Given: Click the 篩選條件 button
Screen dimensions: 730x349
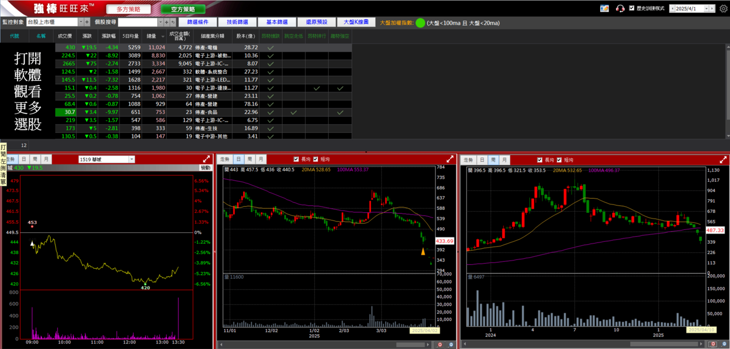Looking at the screenshot, I should click(x=198, y=22).
